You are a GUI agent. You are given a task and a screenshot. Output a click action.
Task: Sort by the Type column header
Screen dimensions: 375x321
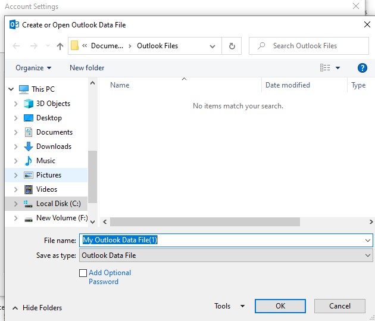click(358, 85)
